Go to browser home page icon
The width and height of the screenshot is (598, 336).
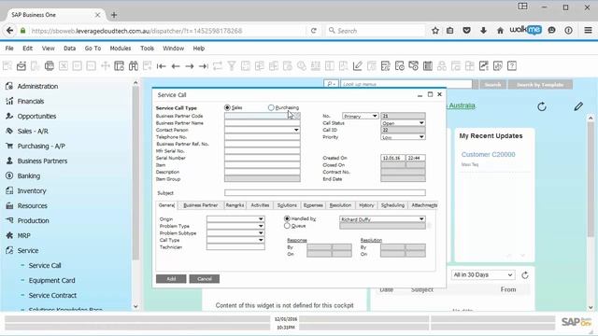(500, 31)
